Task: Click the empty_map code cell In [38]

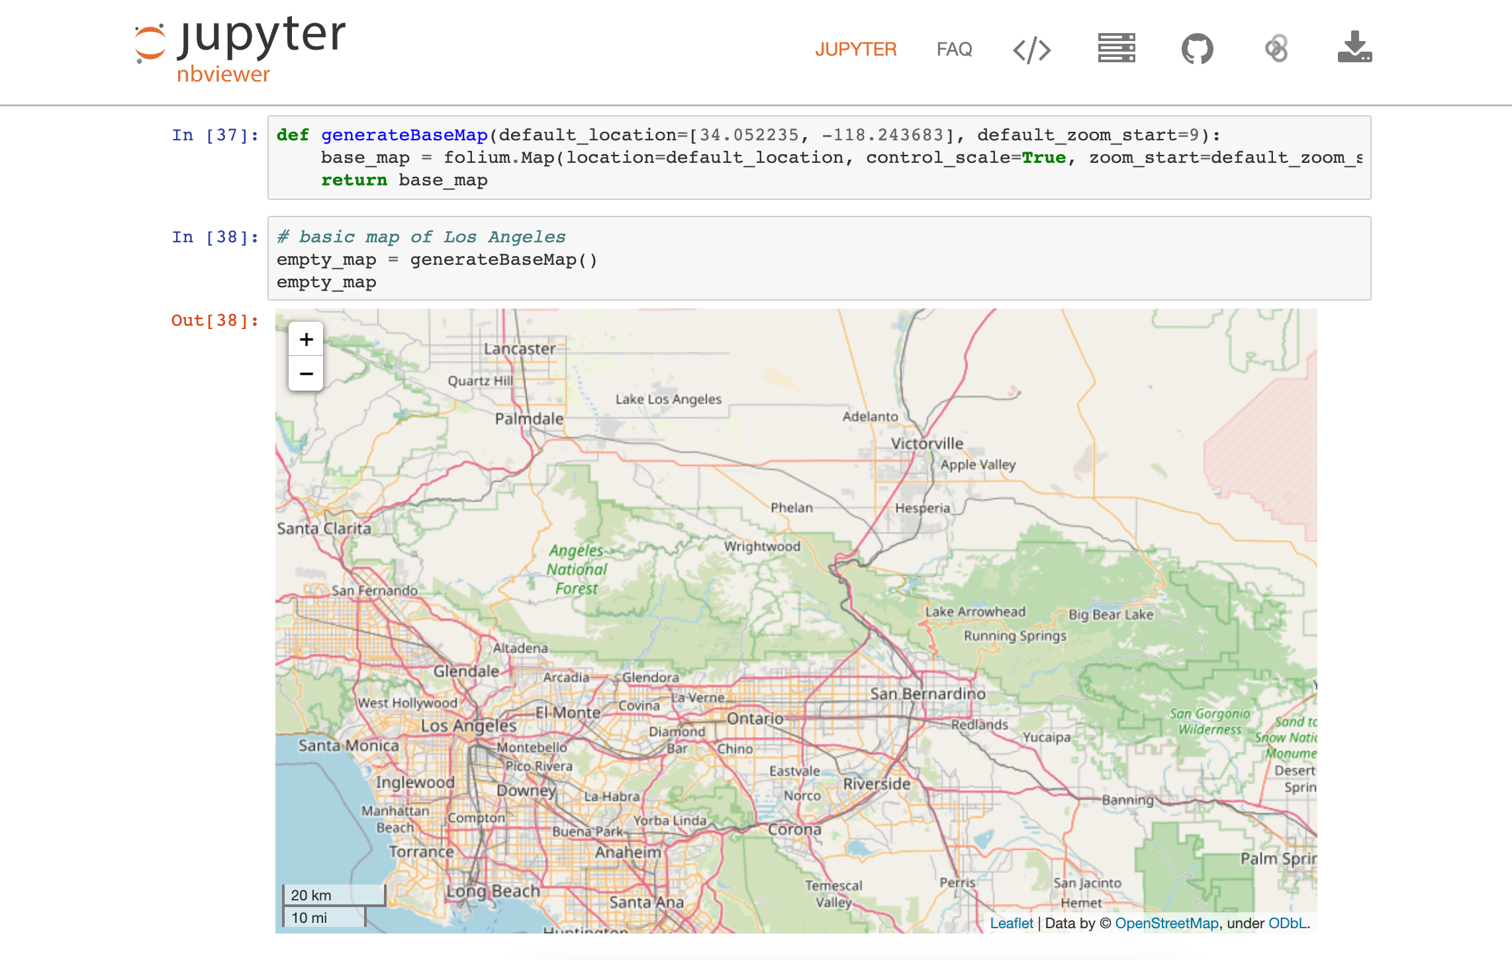Action: pyautogui.click(x=818, y=259)
